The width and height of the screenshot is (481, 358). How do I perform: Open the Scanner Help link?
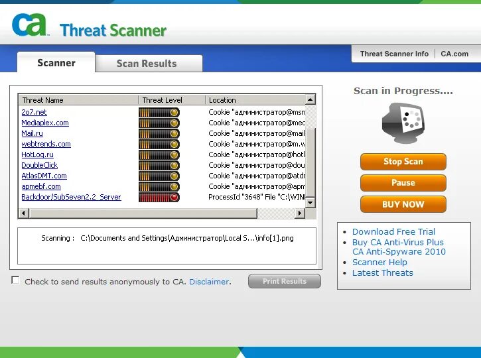click(379, 262)
